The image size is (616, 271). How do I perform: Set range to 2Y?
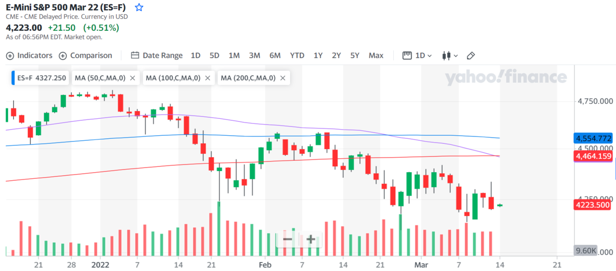[x=336, y=55]
